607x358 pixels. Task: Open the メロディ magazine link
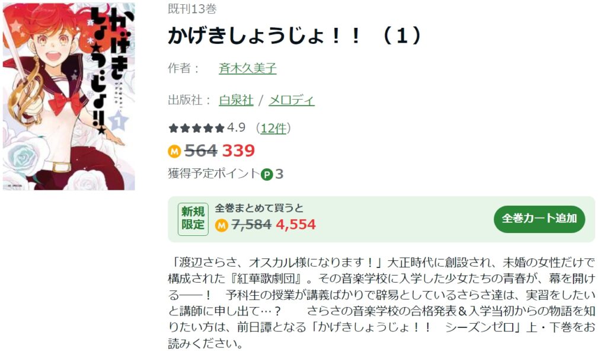click(292, 100)
